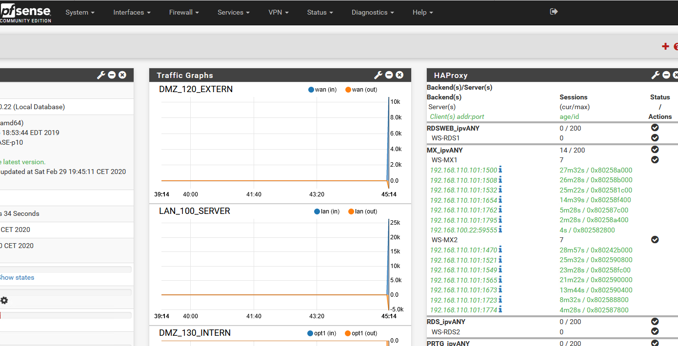Click status check icon for RDS_ipvANY
678x346 pixels.
655,321
